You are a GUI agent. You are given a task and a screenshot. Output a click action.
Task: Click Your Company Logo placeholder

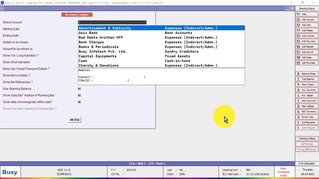click(x=283, y=172)
